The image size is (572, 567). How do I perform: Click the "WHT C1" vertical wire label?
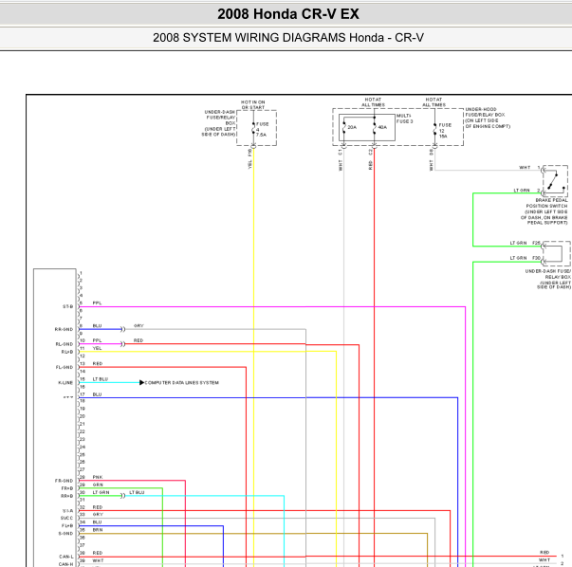[x=341, y=159]
